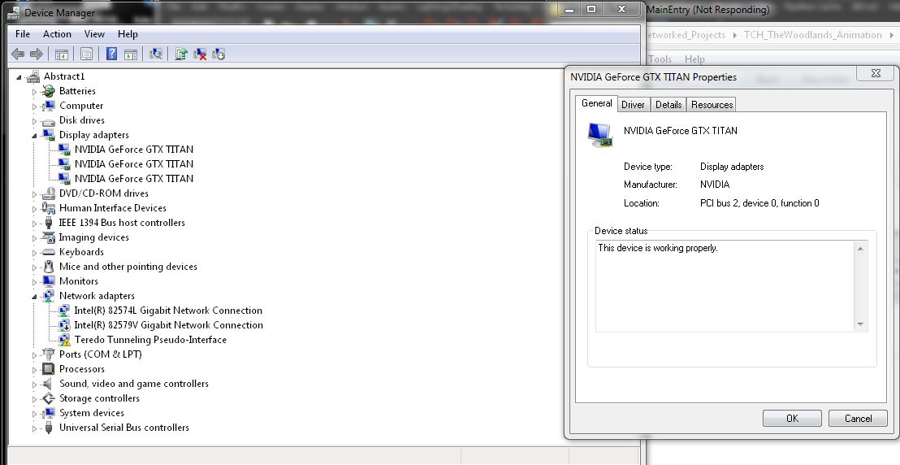
Task: Open the View menu in Device Manager
Action: (x=94, y=34)
